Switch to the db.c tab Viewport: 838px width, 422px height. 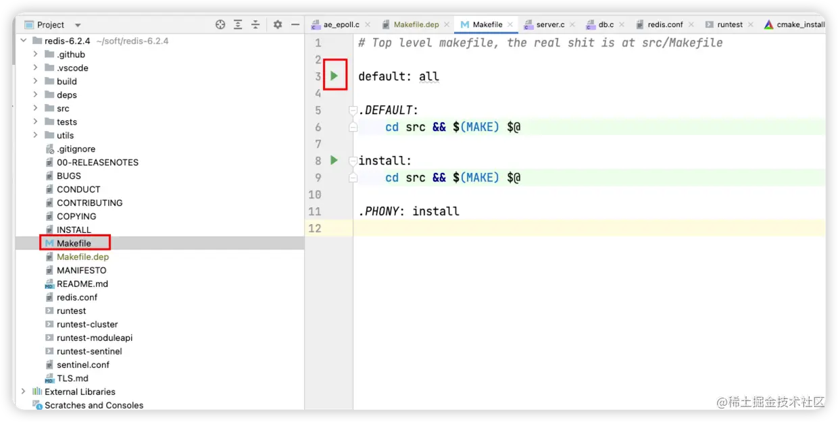point(606,24)
